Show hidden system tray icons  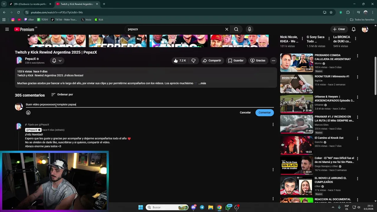[333, 207]
